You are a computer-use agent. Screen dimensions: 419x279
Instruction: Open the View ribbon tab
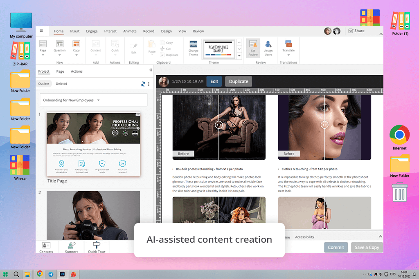point(182,31)
